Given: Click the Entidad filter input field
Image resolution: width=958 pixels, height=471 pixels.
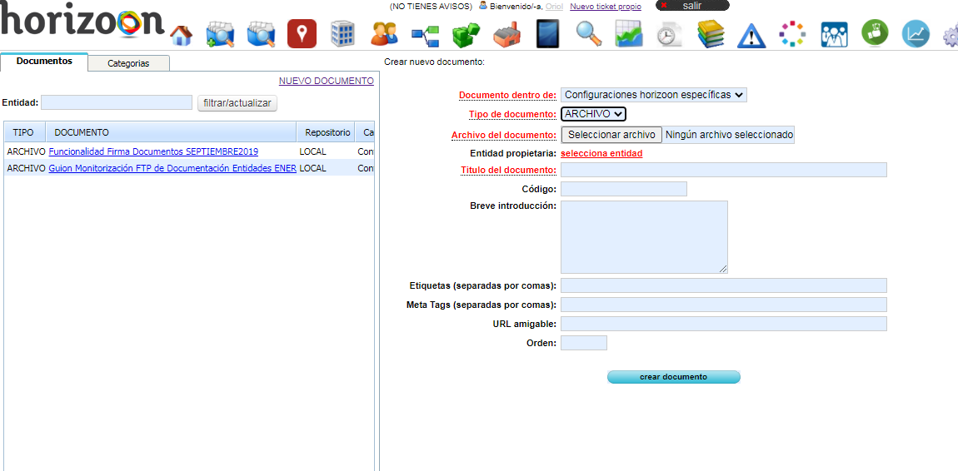Looking at the screenshot, I should [x=117, y=102].
